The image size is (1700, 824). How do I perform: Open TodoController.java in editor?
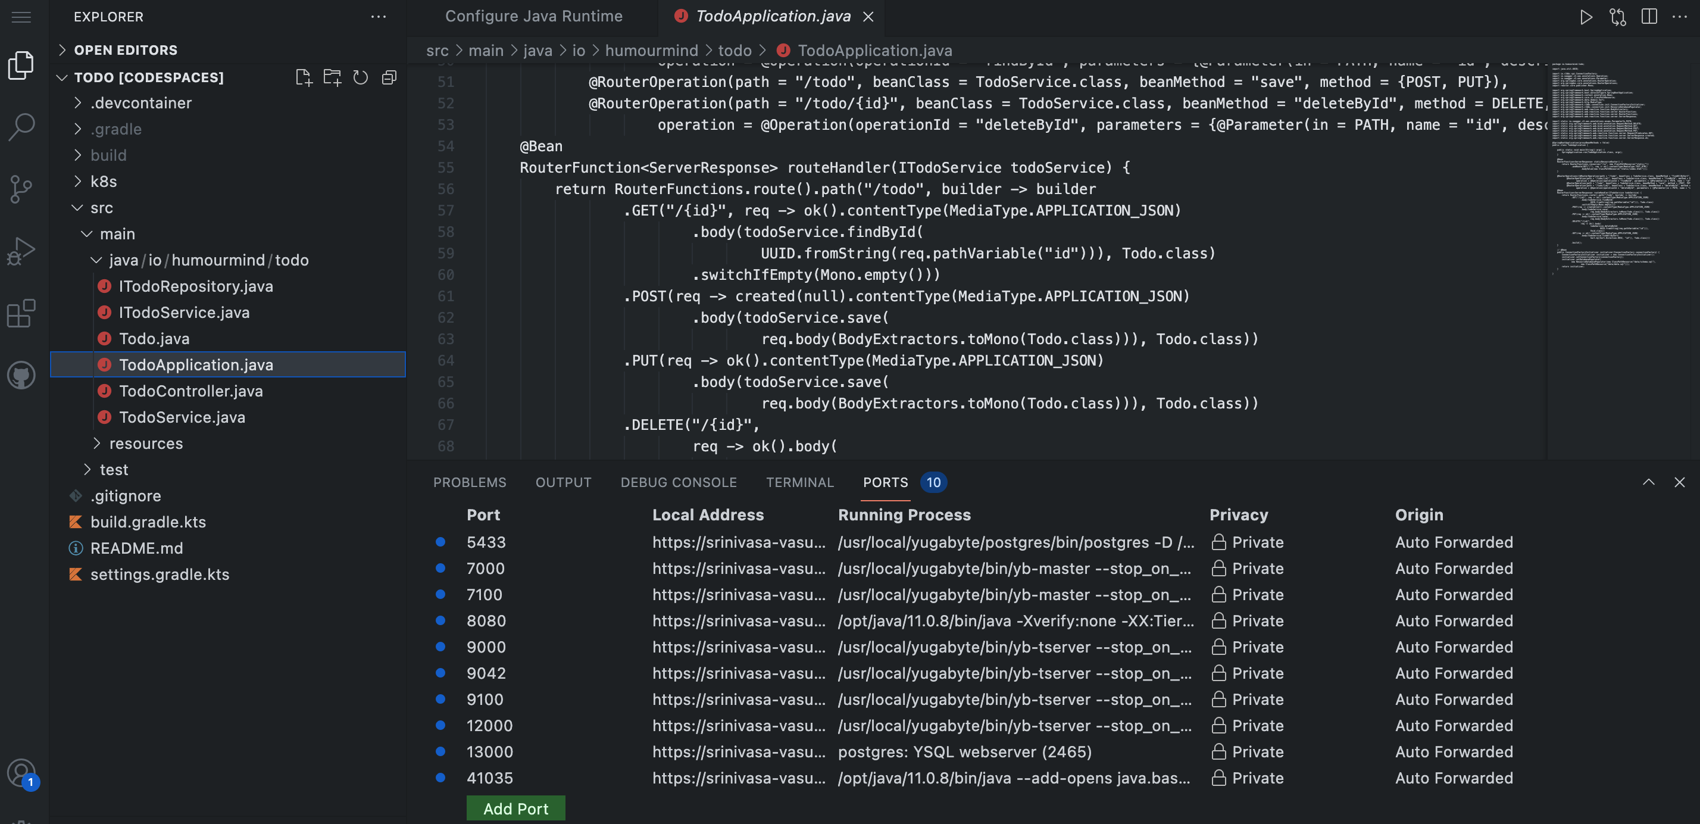pos(190,391)
